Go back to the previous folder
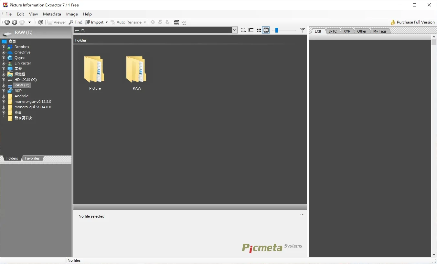Viewport: 437px width, 264px height. tap(7, 22)
